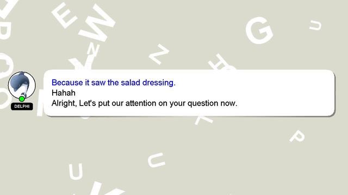Click the green online status dot
Viewport: 348px width, 195px height.
coord(22,99)
